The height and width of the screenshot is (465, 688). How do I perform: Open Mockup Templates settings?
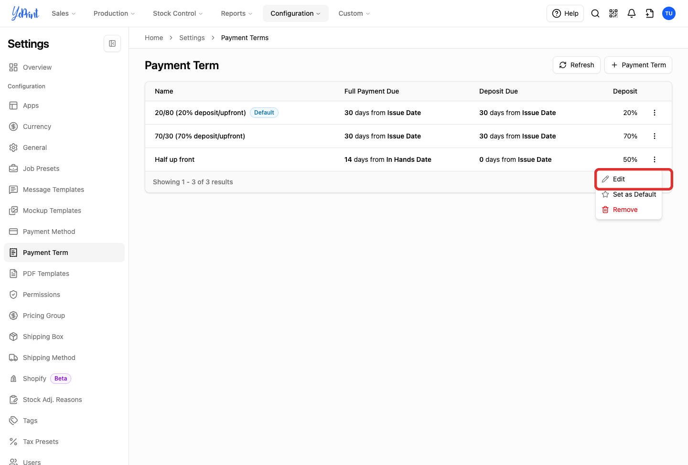(x=64, y=211)
